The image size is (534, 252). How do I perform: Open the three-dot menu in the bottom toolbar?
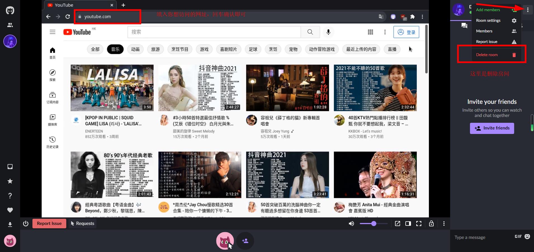[444, 224]
